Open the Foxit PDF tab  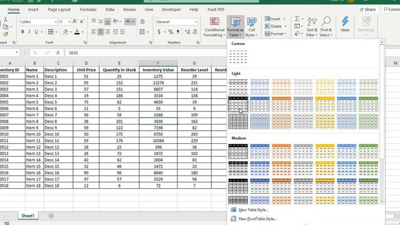[x=216, y=9]
